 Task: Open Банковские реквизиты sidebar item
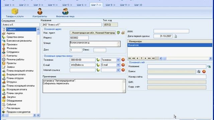coord(19,41)
